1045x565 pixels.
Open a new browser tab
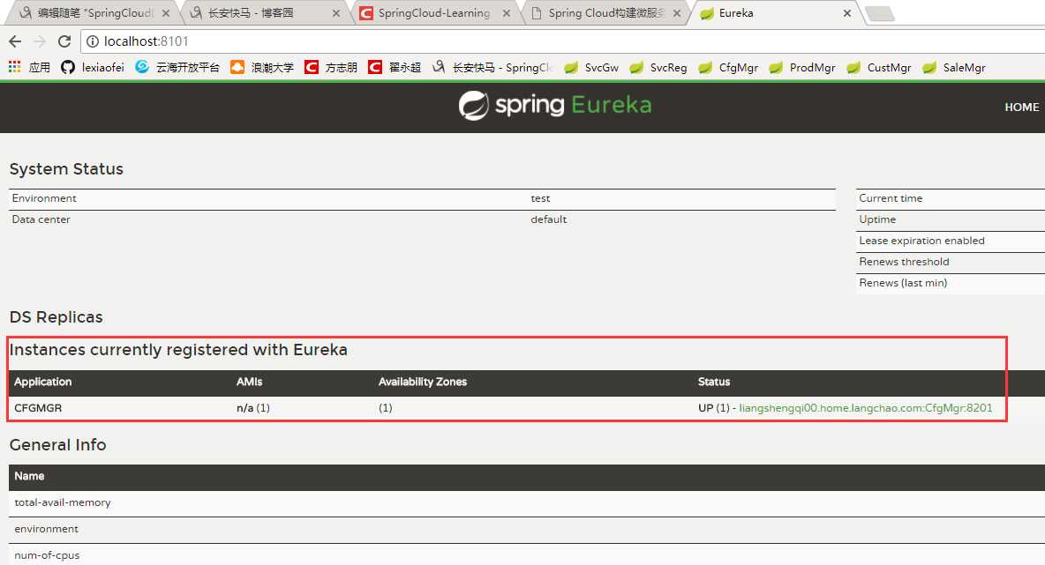[879, 13]
